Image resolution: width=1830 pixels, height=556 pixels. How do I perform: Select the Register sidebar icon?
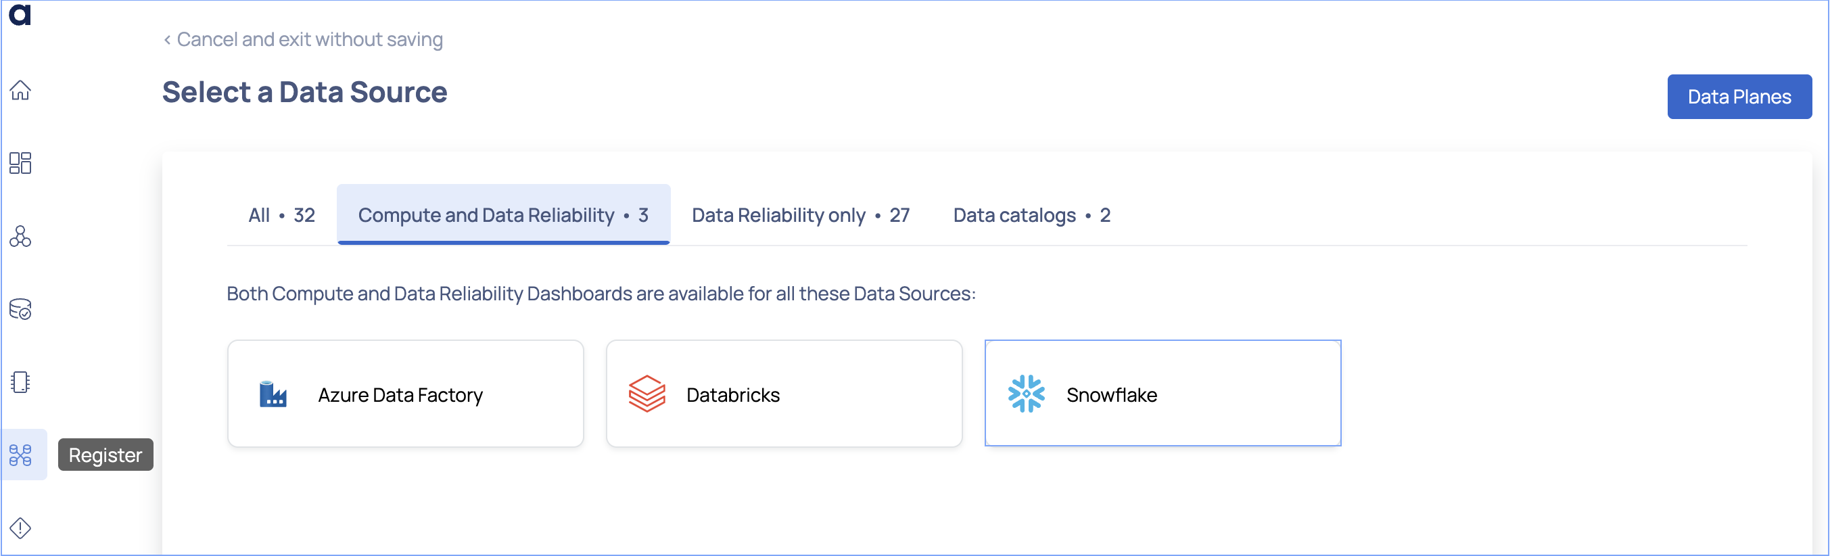pyautogui.click(x=20, y=455)
